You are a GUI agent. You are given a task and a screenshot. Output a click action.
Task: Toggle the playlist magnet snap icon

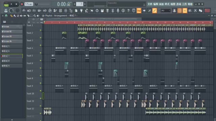click(x=6, y=16)
